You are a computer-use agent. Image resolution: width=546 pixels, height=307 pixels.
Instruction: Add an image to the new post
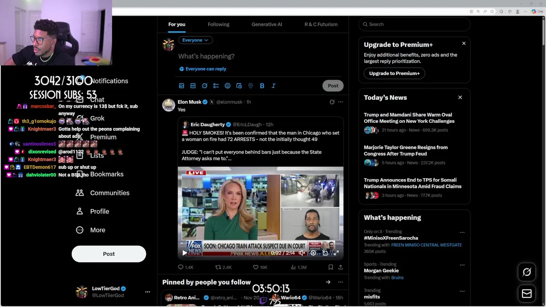pos(181,86)
